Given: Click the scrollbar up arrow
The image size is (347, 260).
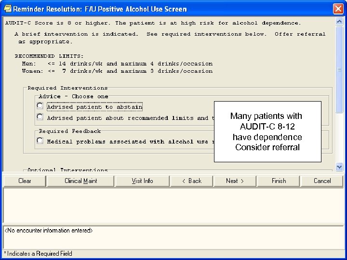Looking at the screenshot, I should 339,22.
